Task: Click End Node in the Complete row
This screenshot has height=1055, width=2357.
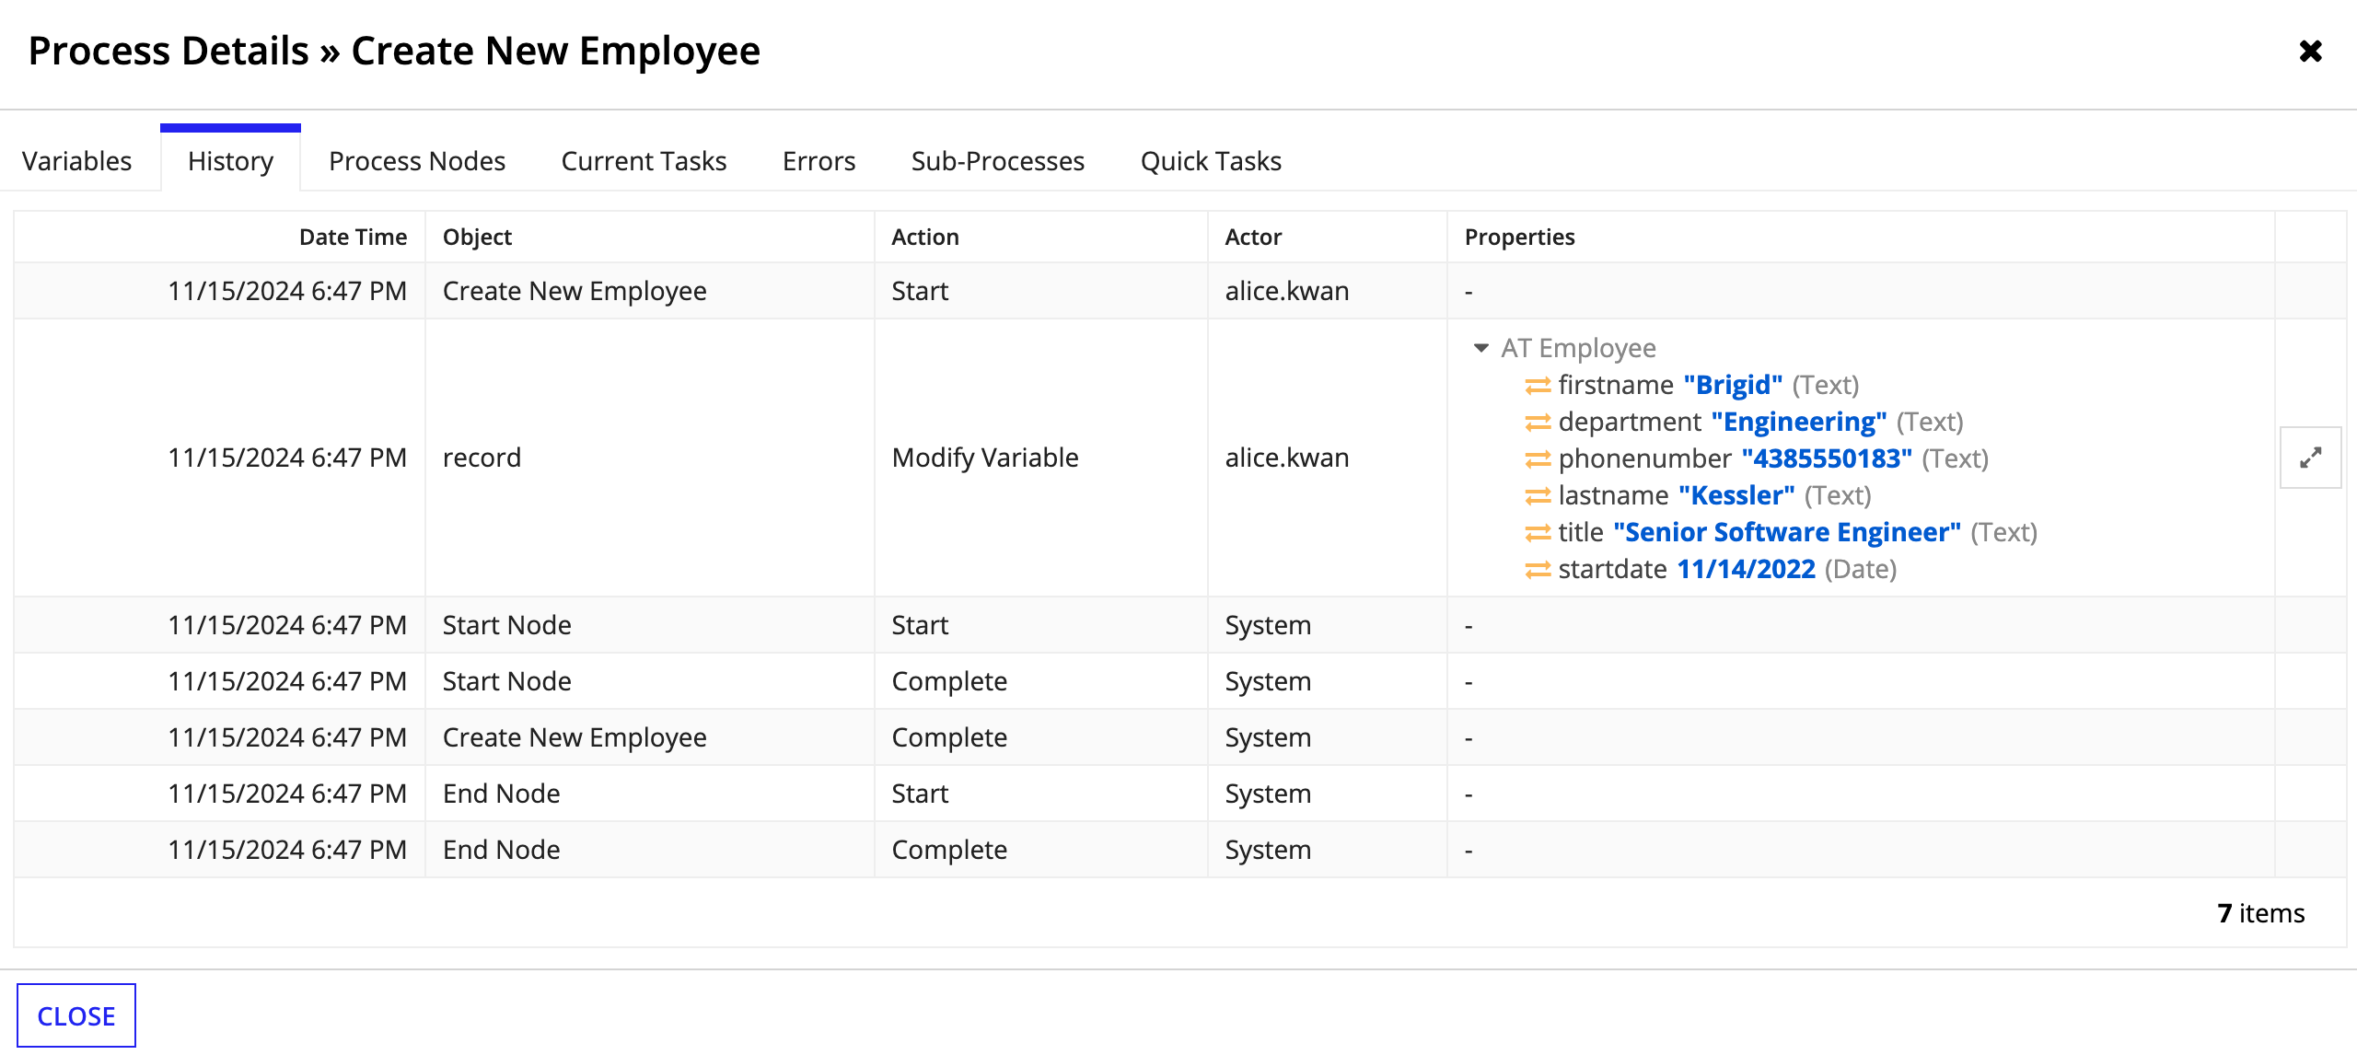Action: pos(501,850)
